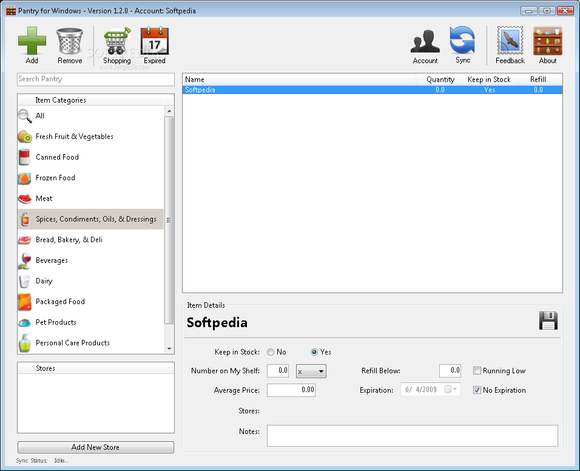Click the Search Pantry field

[96, 79]
